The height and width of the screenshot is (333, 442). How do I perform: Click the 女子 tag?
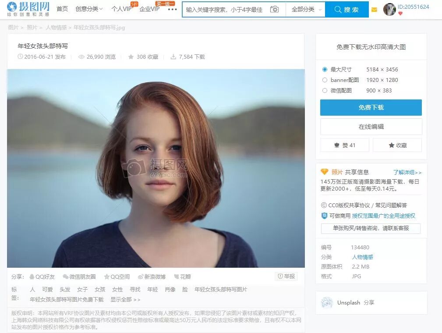coord(82,289)
